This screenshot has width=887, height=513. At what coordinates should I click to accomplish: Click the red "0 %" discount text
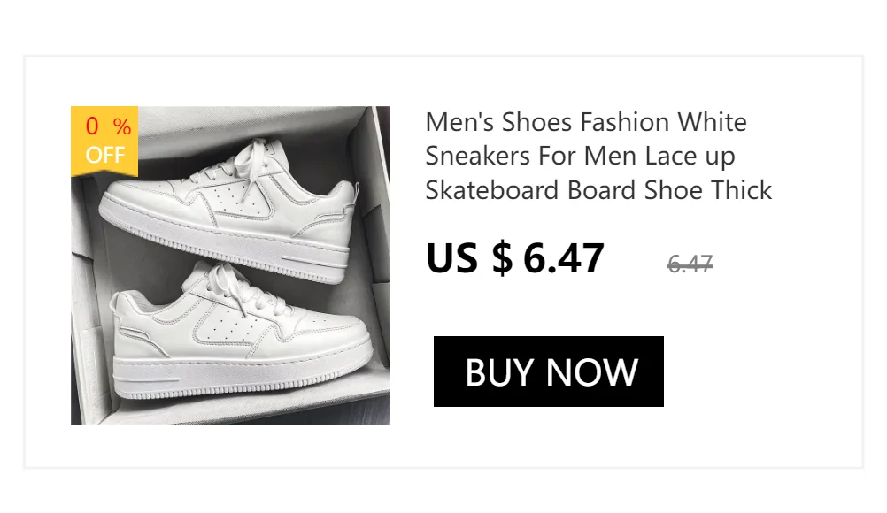click(x=108, y=126)
